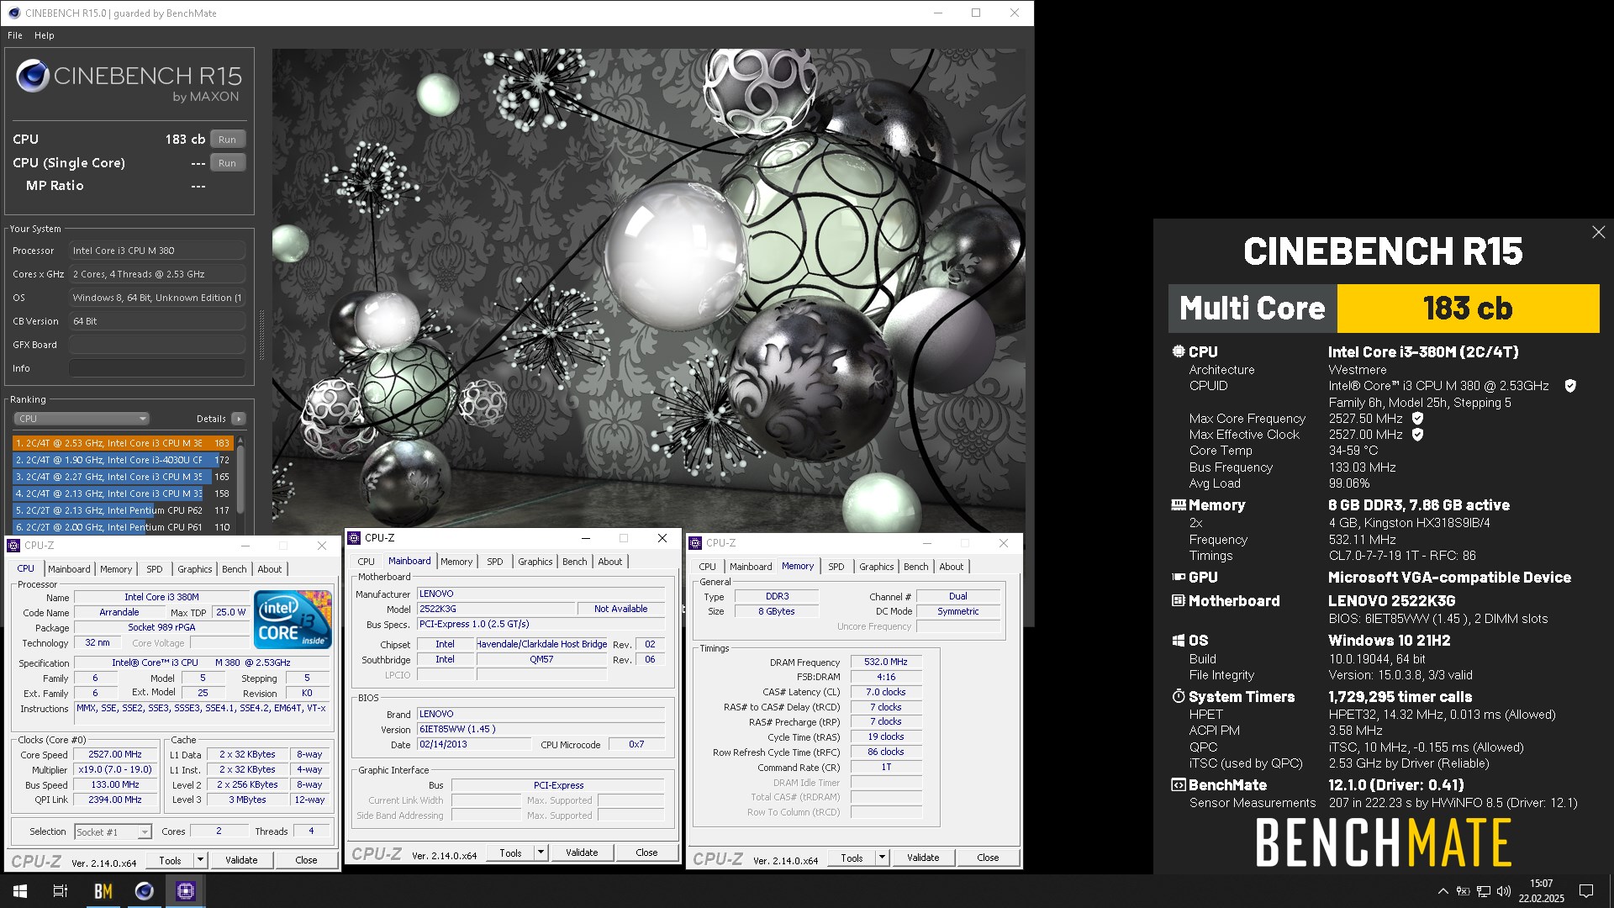Screen dimensions: 1614x908
Task: Click Validate in left CPU-Z window
Action: (241, 861)
